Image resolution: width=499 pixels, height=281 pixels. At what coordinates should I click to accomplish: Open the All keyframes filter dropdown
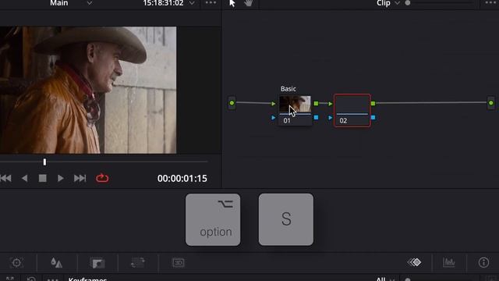pos(386,279)
